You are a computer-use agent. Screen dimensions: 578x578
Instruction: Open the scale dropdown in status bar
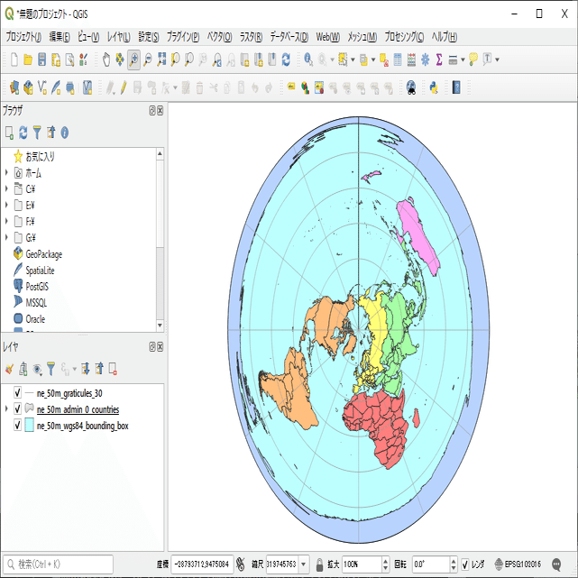(304, 564)
